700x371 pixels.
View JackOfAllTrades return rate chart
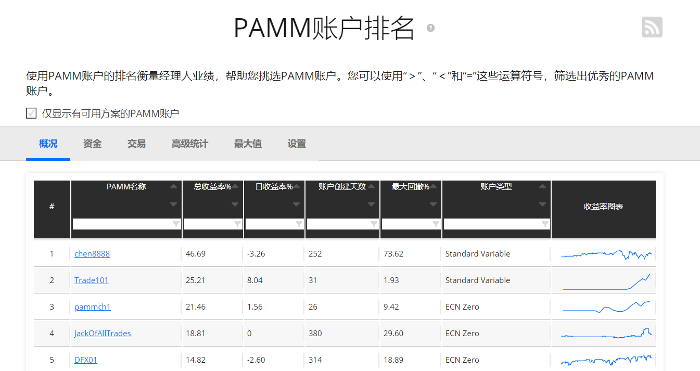606,333
